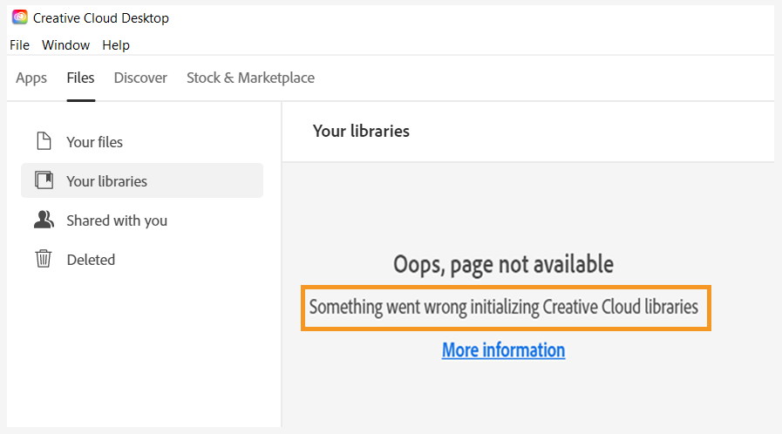Click the Your files document icon

[43, 141]
